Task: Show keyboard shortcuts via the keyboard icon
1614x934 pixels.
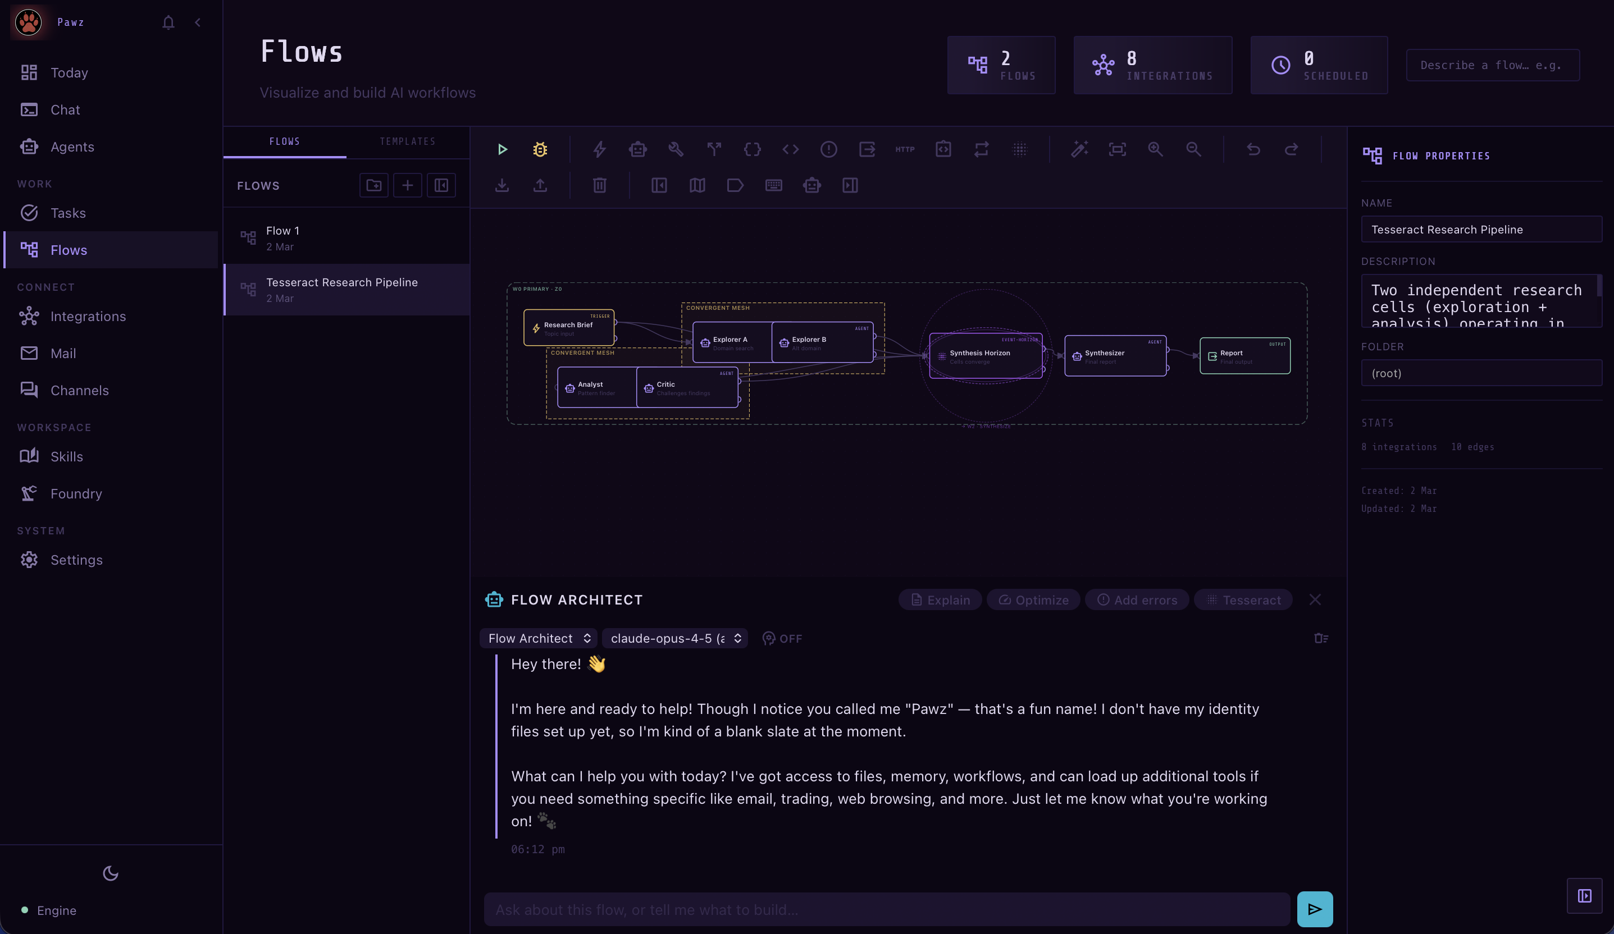Action: [773, 185]
